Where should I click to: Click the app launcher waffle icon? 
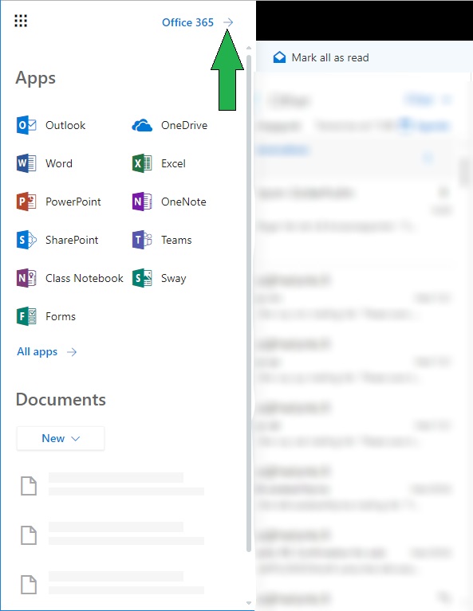21,21
